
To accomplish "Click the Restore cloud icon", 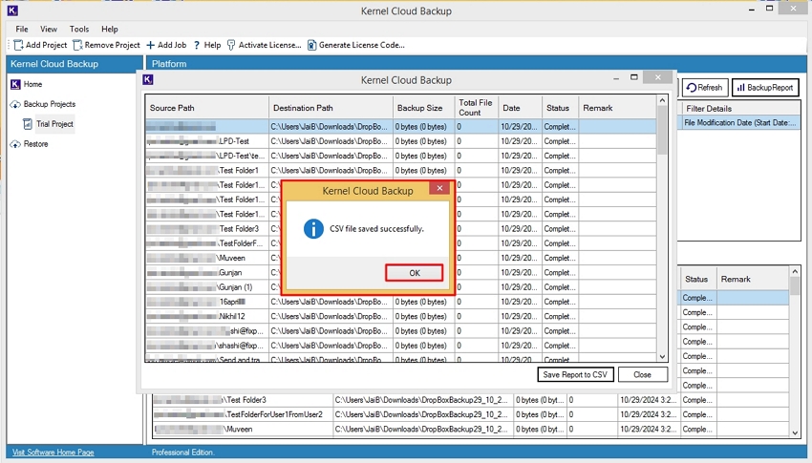I will [15, 144].
